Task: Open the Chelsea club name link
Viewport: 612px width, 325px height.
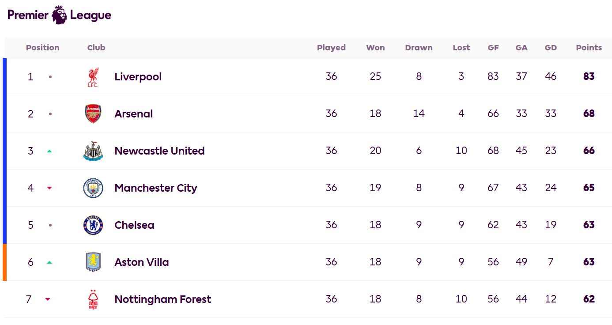Action: tap(134, 225)
